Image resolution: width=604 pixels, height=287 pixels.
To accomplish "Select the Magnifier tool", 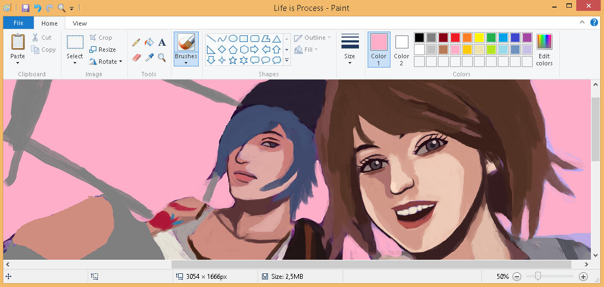I will coord(162,57).
